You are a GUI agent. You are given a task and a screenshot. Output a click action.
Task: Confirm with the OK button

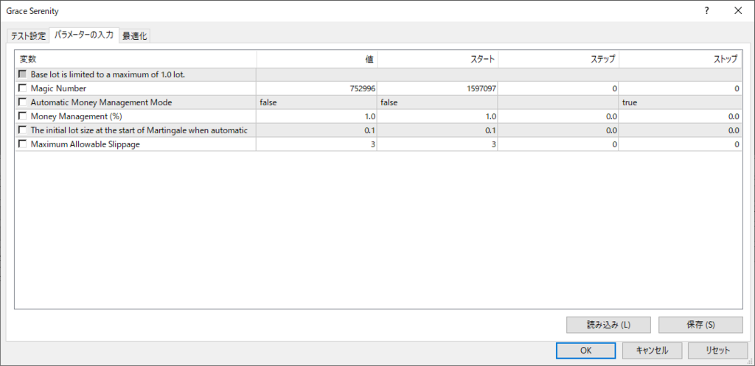point(585,351)
